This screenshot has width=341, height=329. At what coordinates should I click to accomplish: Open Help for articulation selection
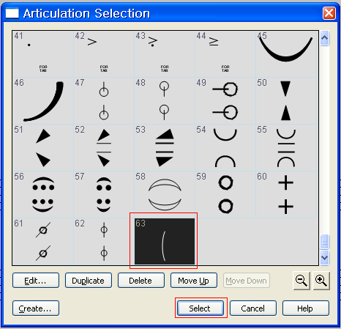pyautogui.click(x=306, y=308)
